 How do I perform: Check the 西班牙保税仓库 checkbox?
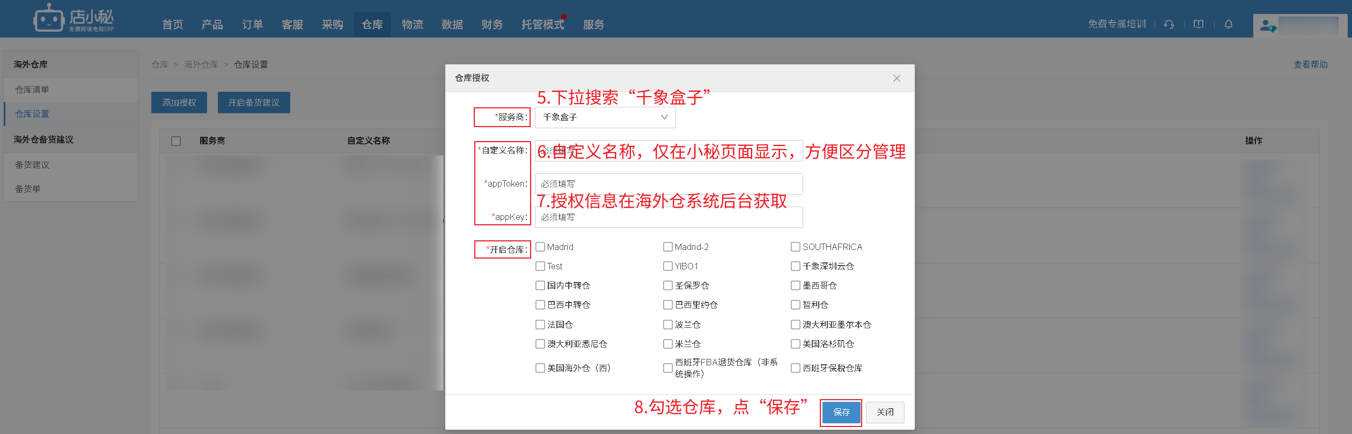[796, 368]
